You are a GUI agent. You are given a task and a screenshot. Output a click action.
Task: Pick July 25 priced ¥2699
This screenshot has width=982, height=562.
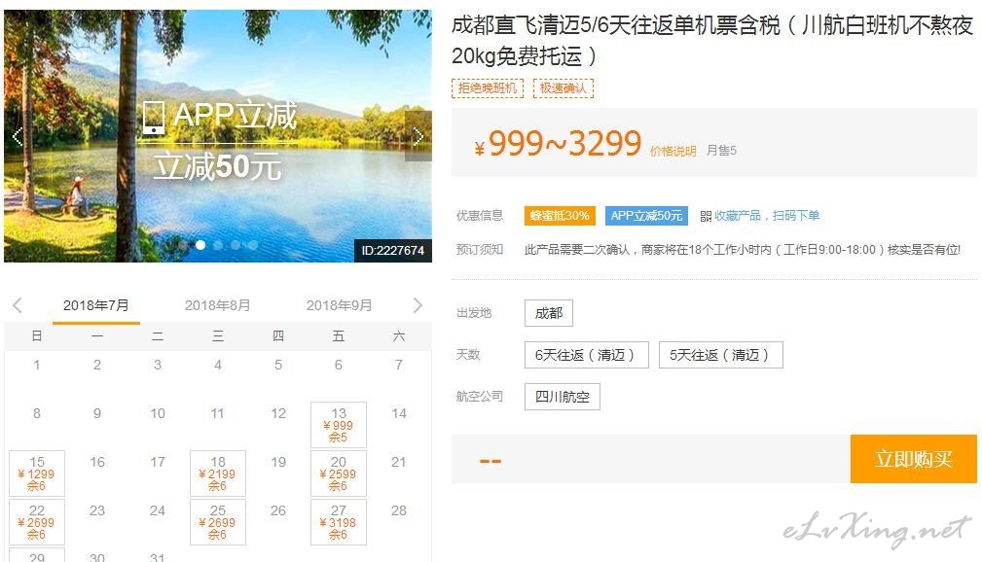pos(217,522)
